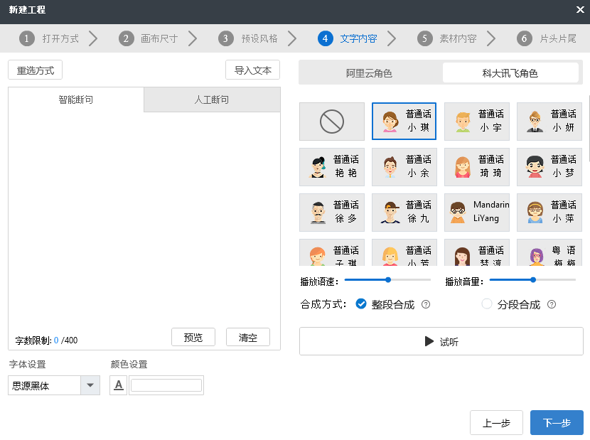Switch to 科大讯飞角色 tab
Viewport: 590px width, 440px height.
pyautogui.click(x=510, y=73)
